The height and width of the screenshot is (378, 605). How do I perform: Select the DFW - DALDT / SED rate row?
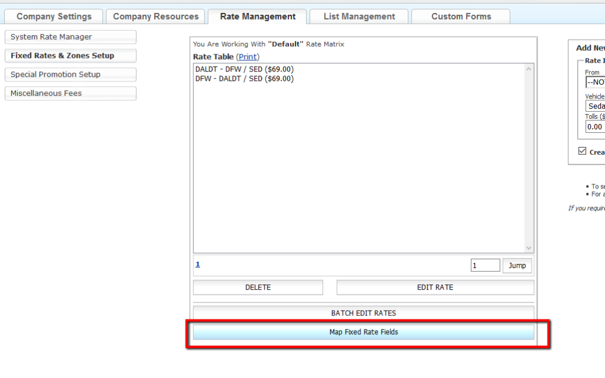click(244, 79)
